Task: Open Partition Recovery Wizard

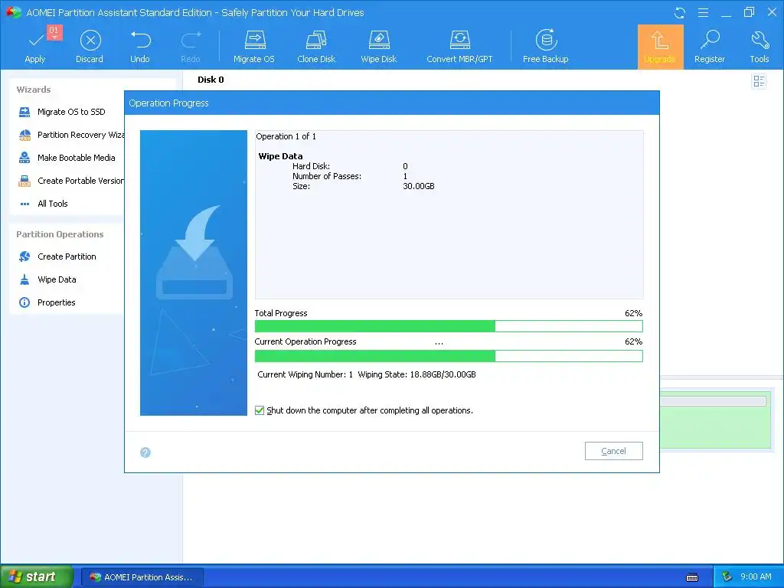Action: (70, 135)
